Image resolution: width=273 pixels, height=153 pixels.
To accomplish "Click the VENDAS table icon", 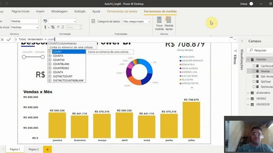I will [252, 99].
